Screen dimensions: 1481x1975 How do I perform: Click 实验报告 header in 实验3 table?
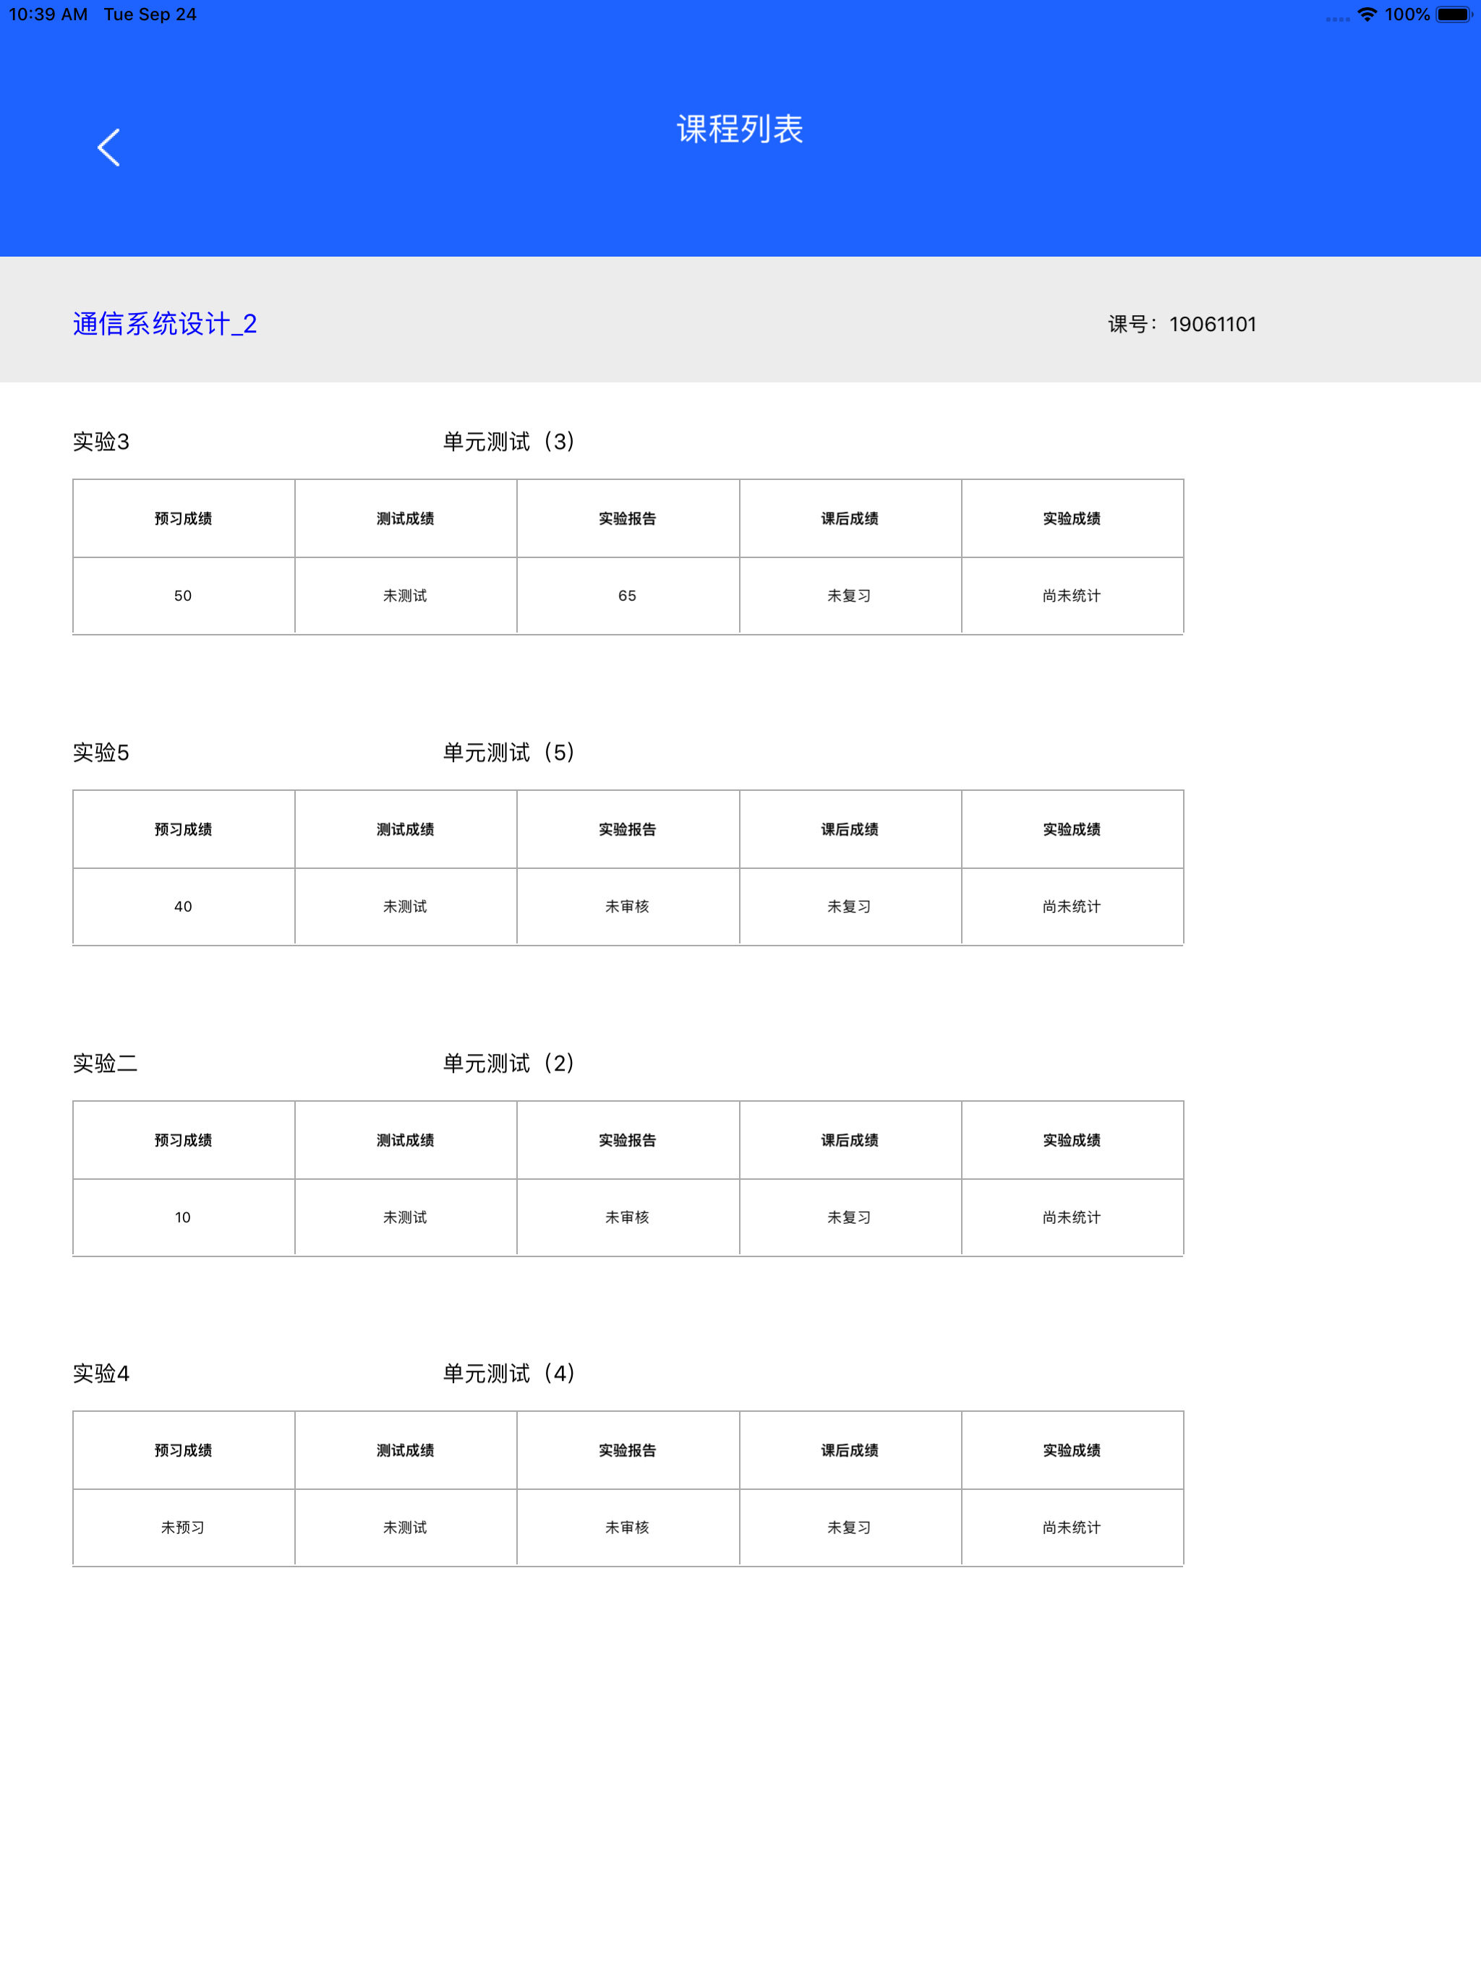pyautogui.click(x=627, y=519)
